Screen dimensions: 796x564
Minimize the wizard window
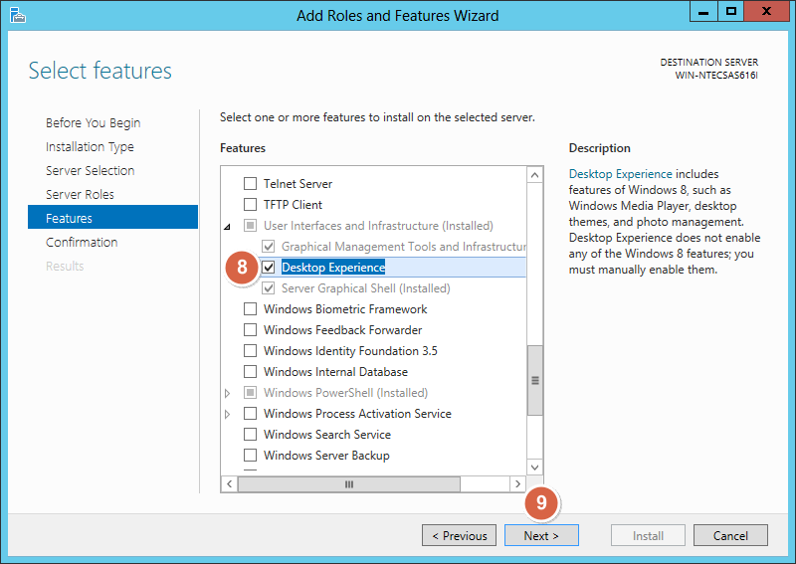coord(703,12)
